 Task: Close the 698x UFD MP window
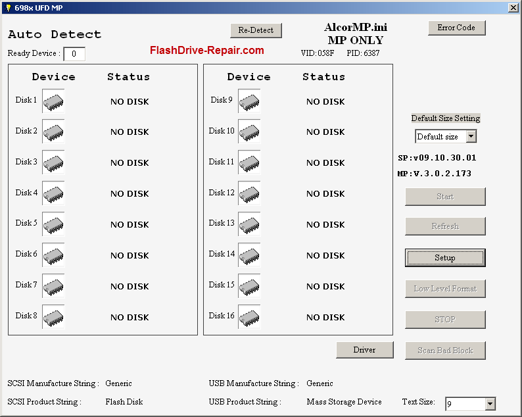(x=513, y=8)
